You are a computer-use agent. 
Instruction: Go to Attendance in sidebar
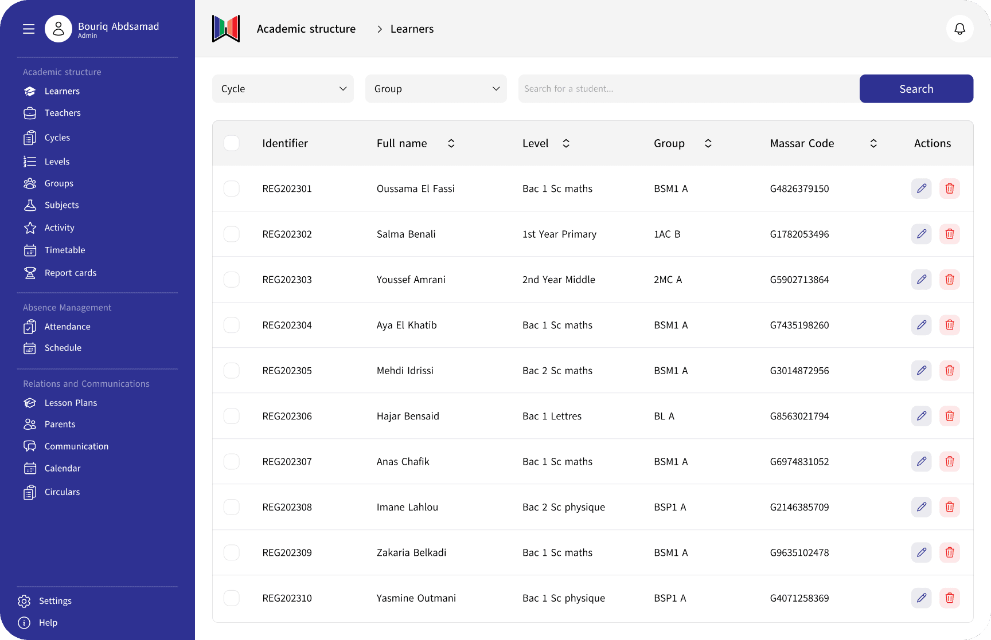[x=67, y=327]
